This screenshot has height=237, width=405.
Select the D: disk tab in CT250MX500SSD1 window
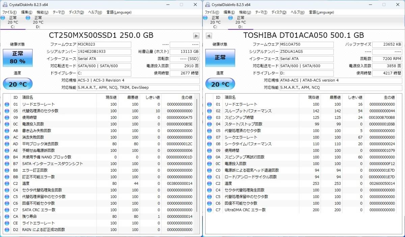(x=38, y=22)
